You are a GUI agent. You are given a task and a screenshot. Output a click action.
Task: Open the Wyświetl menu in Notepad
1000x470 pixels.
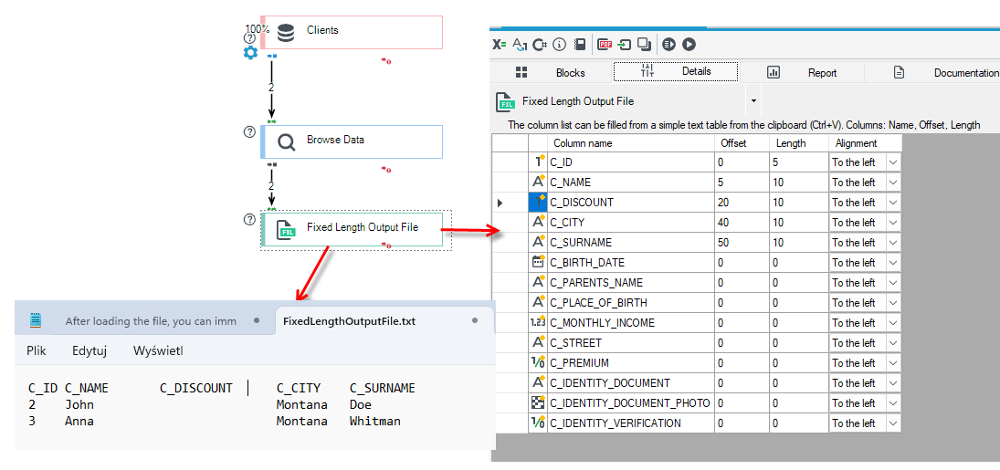[159, 350]
